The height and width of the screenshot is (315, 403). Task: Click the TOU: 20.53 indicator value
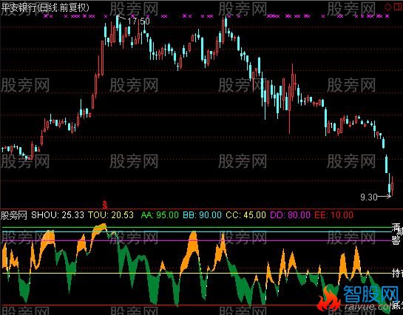click(111, 215)
